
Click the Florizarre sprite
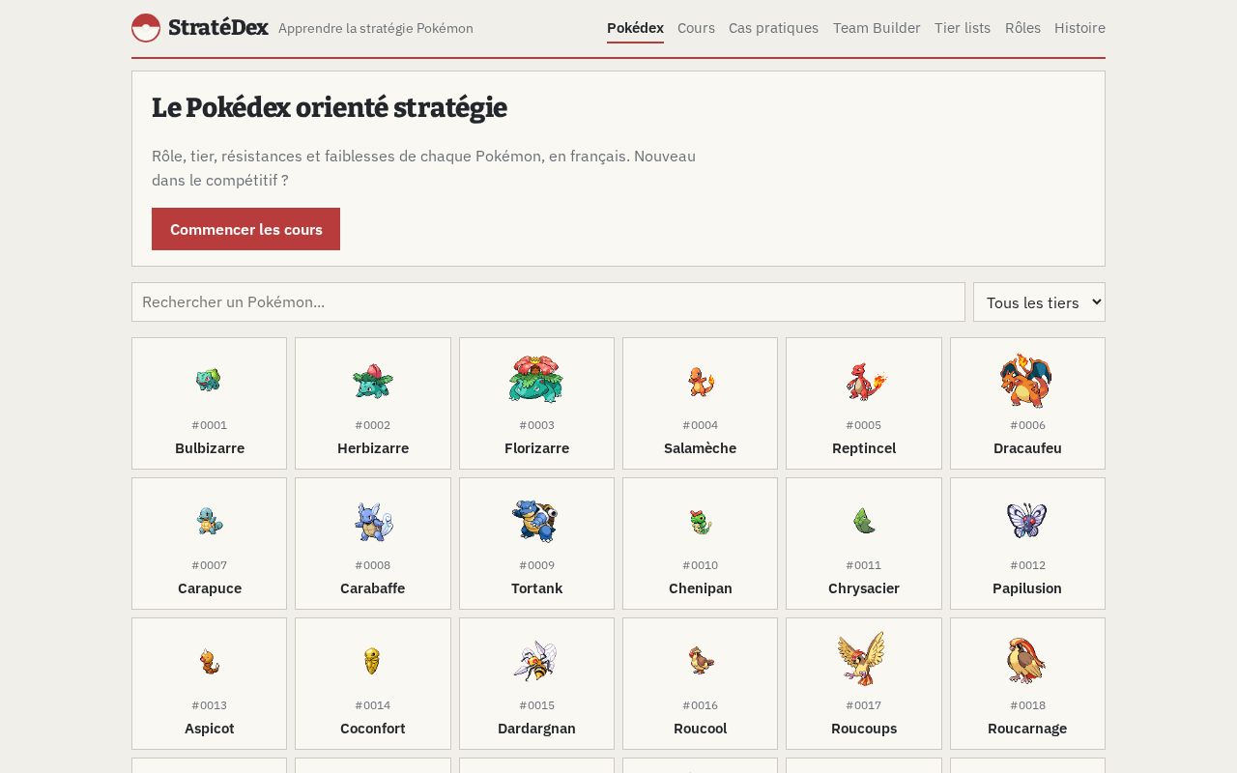(536, 379)
